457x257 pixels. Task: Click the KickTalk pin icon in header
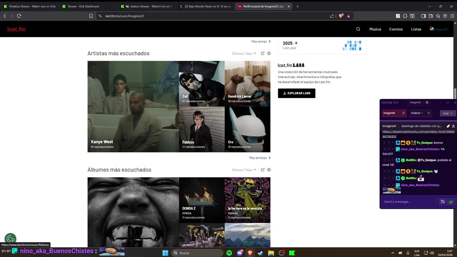point(448,126)
